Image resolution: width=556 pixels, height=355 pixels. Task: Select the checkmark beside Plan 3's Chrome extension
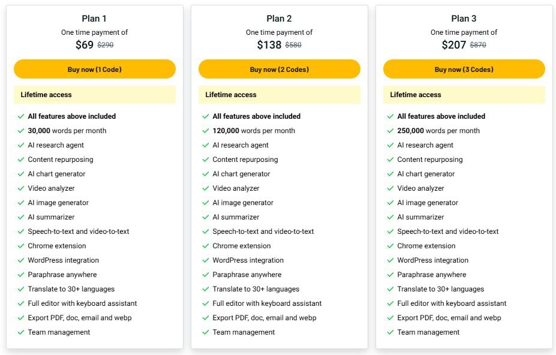point(390,246)
